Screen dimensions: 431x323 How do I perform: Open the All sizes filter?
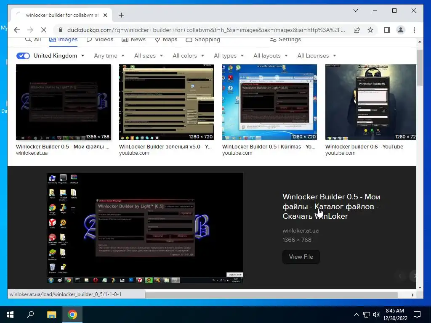149,56
